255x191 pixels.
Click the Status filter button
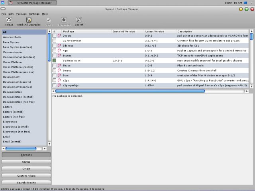[x=26, y=162]
